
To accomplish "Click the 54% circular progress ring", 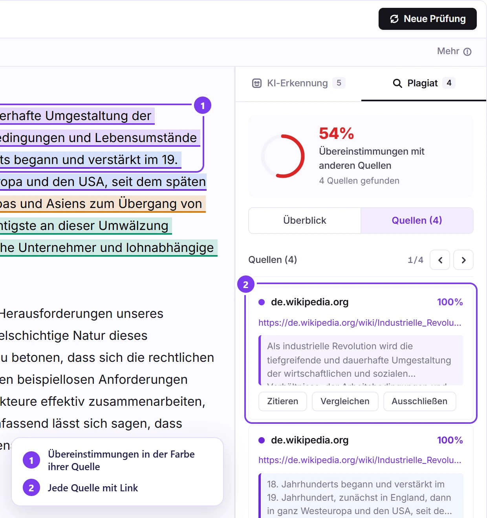I will (x=283, y=156).
